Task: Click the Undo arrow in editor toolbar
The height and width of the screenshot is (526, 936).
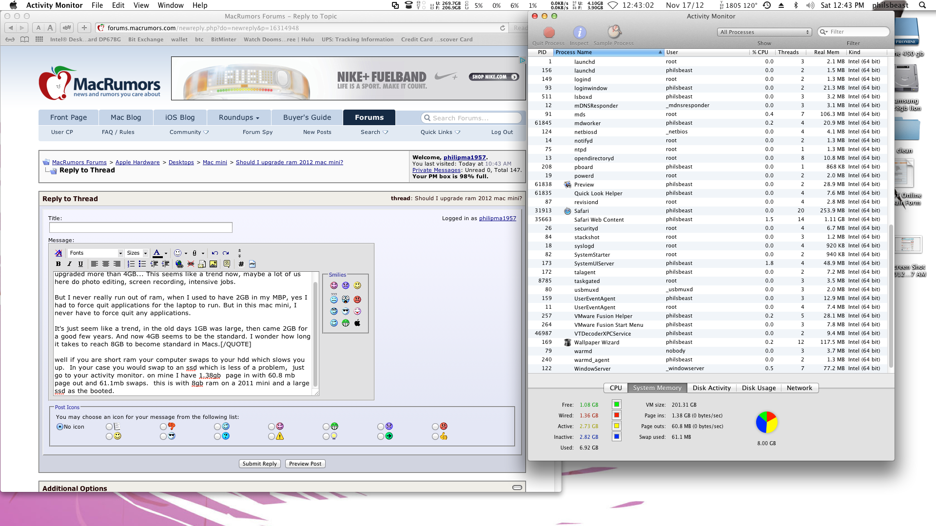Action: click(x=214, y=253)
